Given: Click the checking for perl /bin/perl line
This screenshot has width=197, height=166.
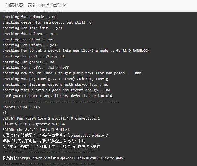Looking at the screenshot, I should 34,56.
